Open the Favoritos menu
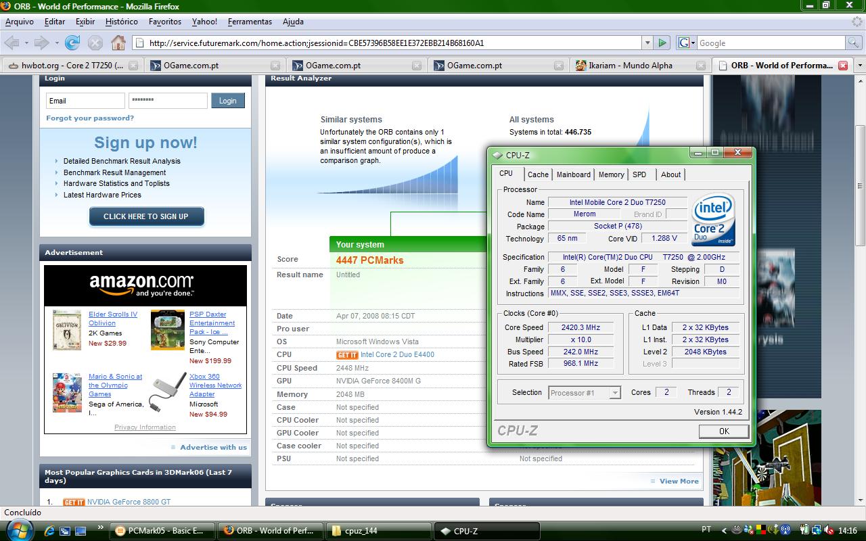866x541 pixels. click(x=165, y=22)
